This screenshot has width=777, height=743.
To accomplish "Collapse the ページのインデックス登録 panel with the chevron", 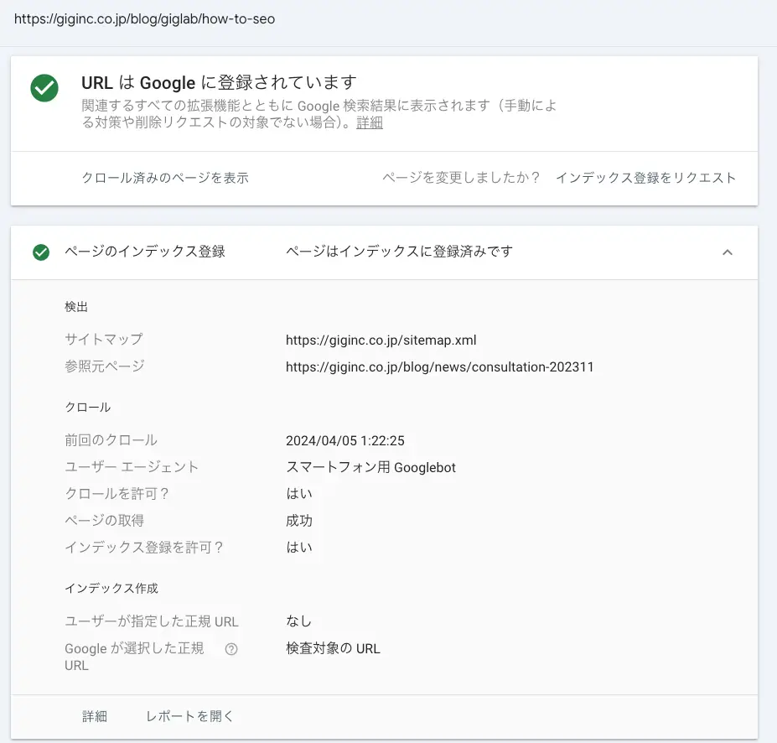I will pos(728,252).
